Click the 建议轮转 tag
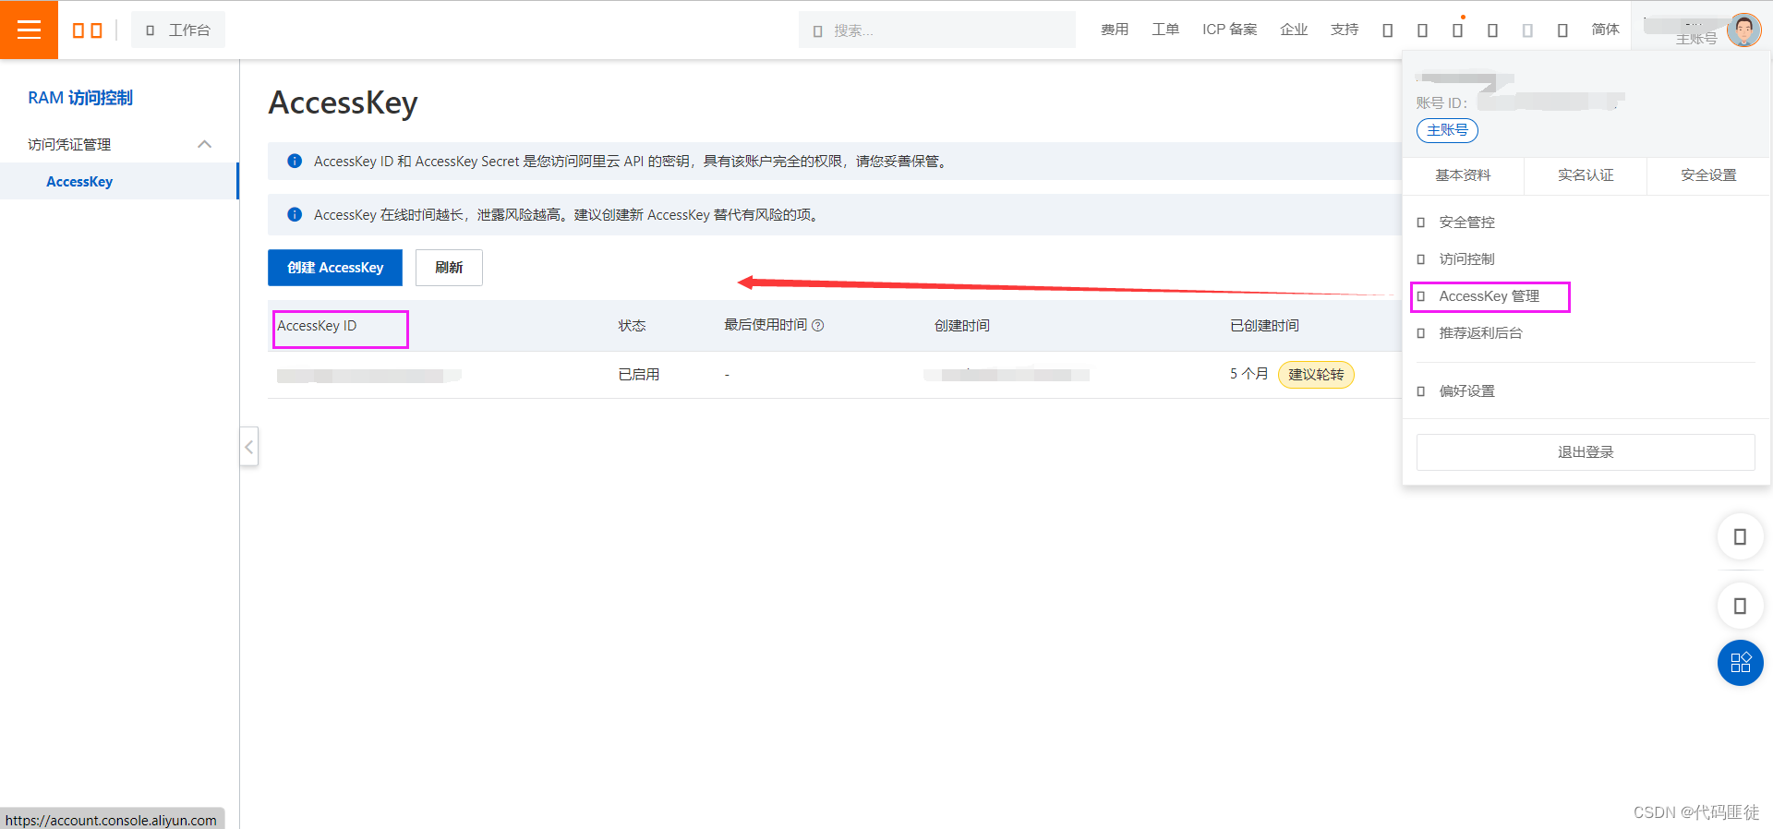This screenshot has height=829, width=1773. (x=1316, y=375)
